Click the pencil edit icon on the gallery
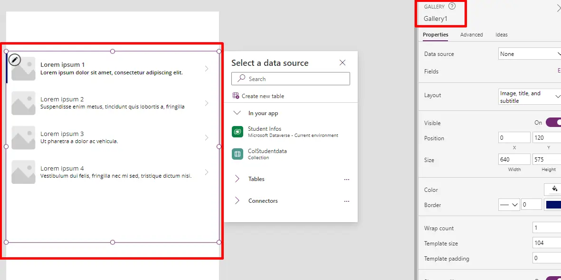Image resolution: width=561 pixels, height=280 pixels. click(15, 60)
